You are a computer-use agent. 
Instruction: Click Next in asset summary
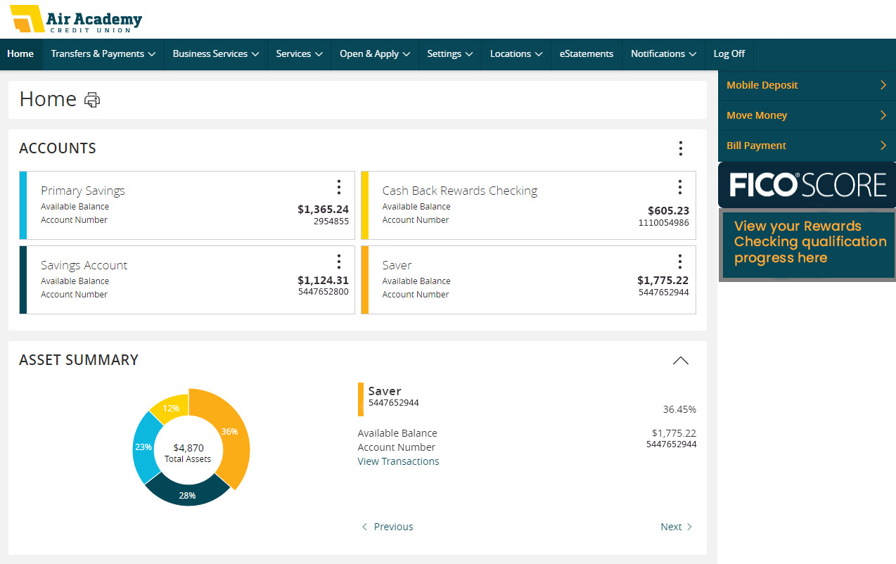click(x=676, y=527)
